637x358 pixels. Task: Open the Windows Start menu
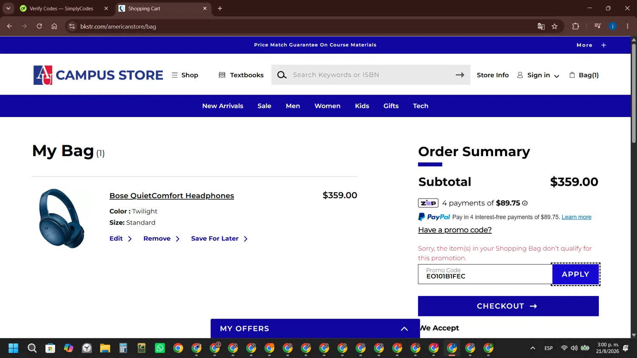point(14,348)
